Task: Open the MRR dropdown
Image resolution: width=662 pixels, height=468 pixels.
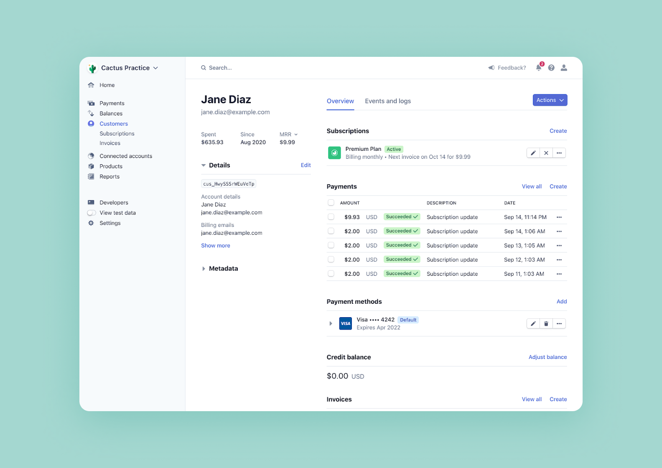Action: click(289, 135)
